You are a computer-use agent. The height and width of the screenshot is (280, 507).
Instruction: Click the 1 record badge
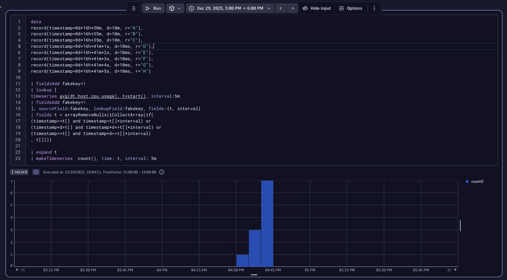pyautogui.click(x=19, y=172)
